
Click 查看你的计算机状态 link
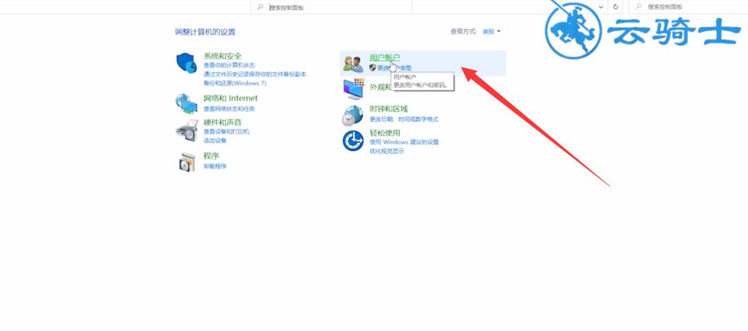click(x=229, y=66)
